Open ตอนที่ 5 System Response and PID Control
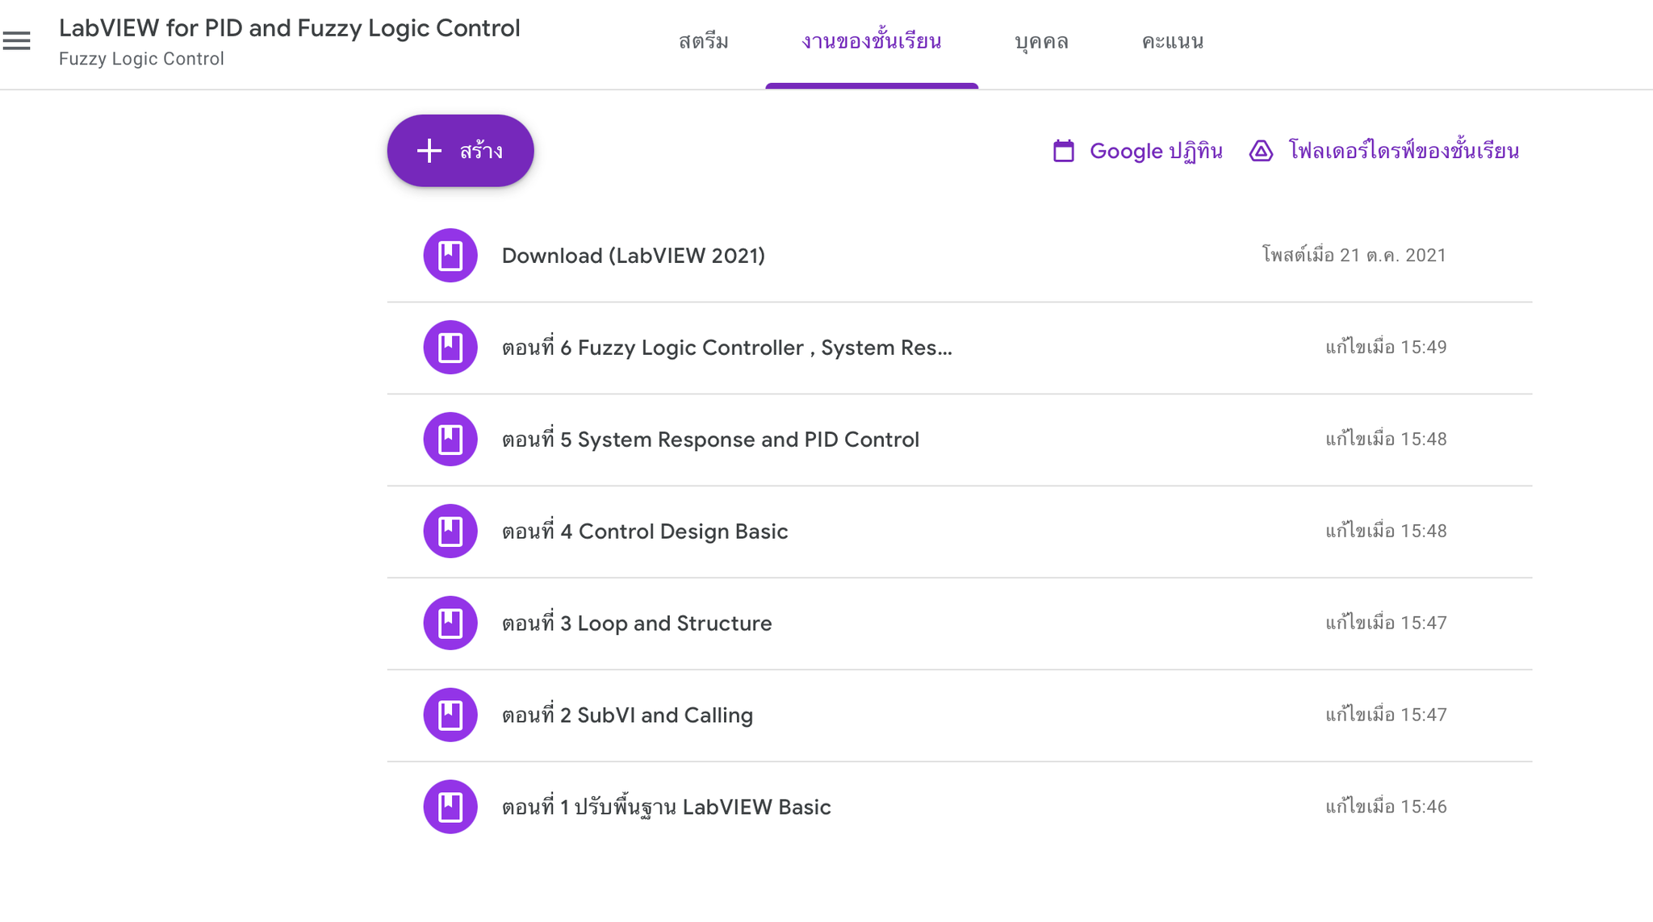1653x922 pixels. [x=710, y=440]
